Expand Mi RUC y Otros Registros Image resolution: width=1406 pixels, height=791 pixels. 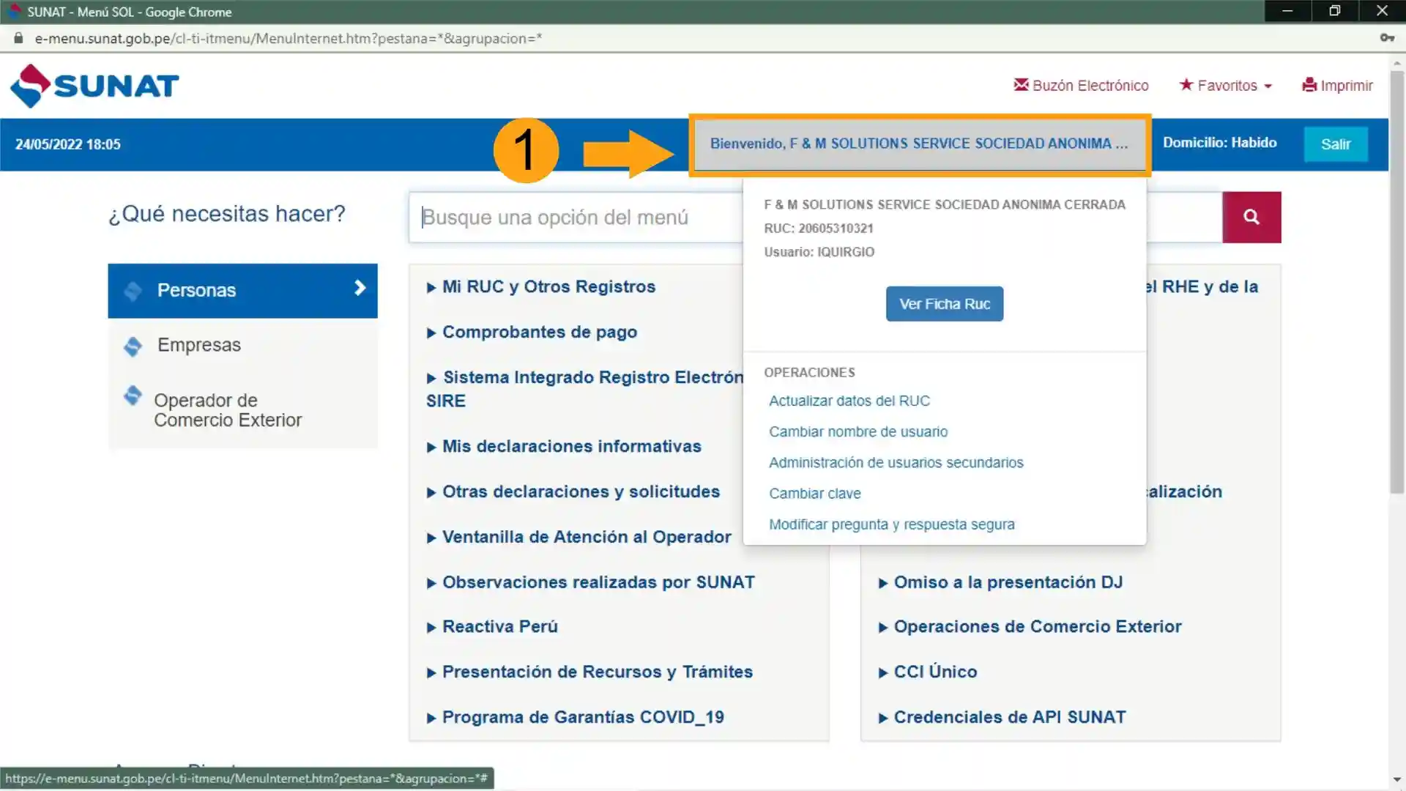(x=548, y=286)
